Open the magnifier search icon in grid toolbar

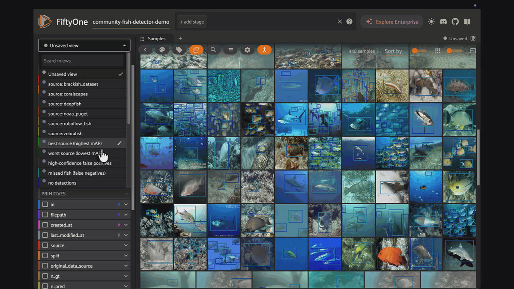click(213, 50)
